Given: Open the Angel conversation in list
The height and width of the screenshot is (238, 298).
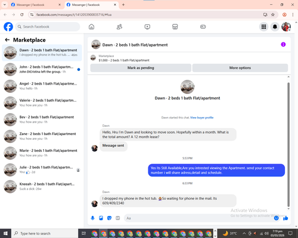Looking at the screenshot, I should [x=42, y=86].
